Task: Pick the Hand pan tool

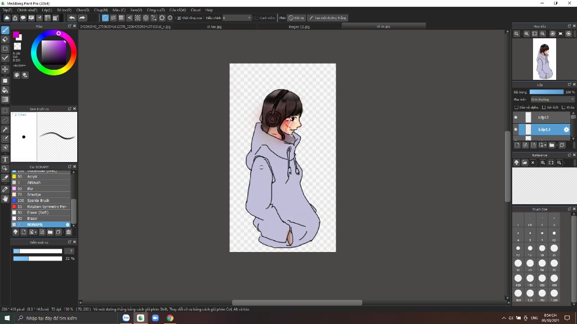Action: coord(5,198)
